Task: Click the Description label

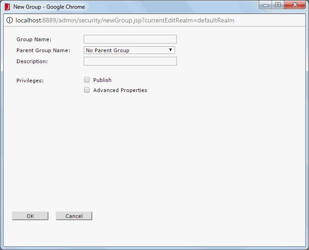Action: tap(32, 62)
